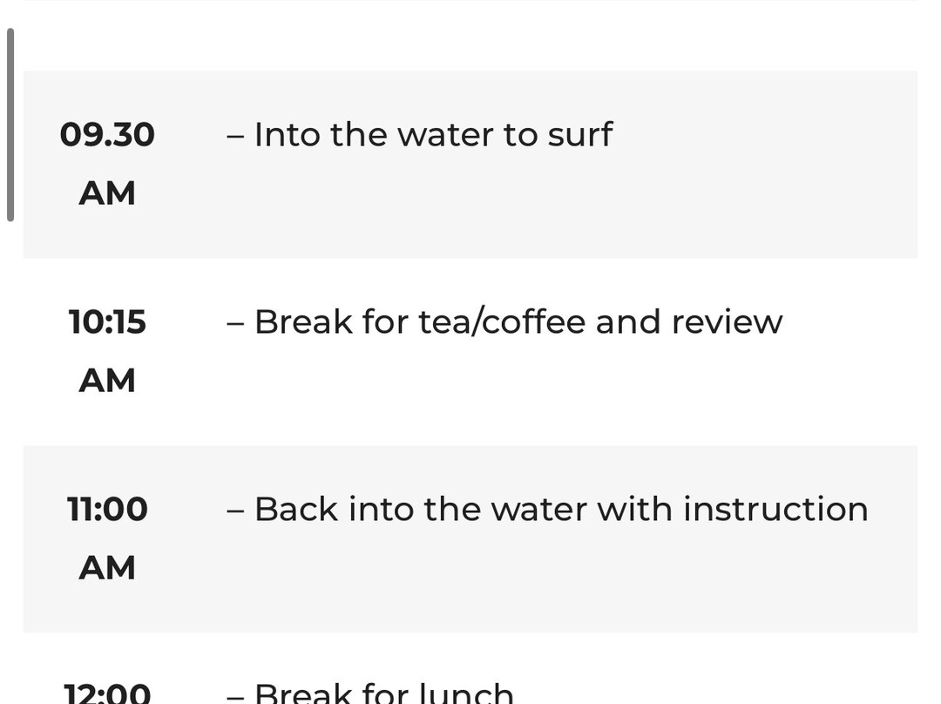The height and width of the screenshot is (704, 941).
Task: Click the AM text beneath 09.30
Action: [x=107, y=193]
